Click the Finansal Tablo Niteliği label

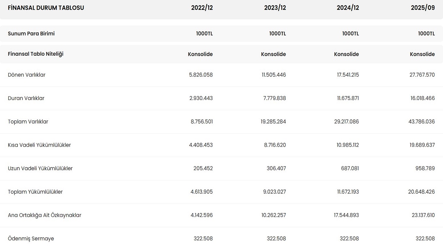tap(36, 54)
